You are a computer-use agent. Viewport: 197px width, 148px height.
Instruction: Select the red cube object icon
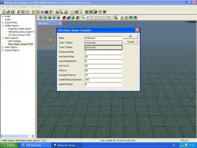[64, 17]
